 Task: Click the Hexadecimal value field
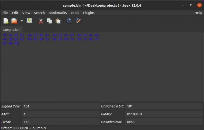pyautogui.click(x=164, y=122)
